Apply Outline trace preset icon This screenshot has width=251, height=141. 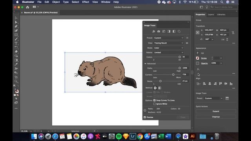point(179,31)
